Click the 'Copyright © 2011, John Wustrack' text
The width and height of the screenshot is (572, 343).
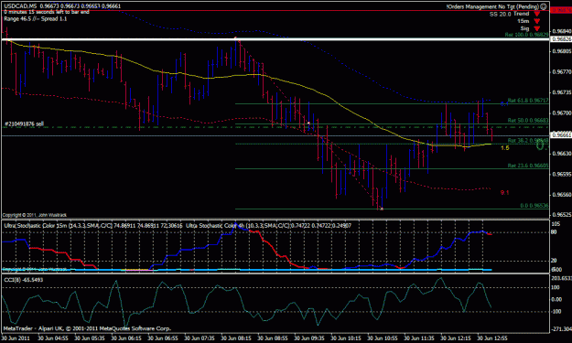[x=35, y=215]
